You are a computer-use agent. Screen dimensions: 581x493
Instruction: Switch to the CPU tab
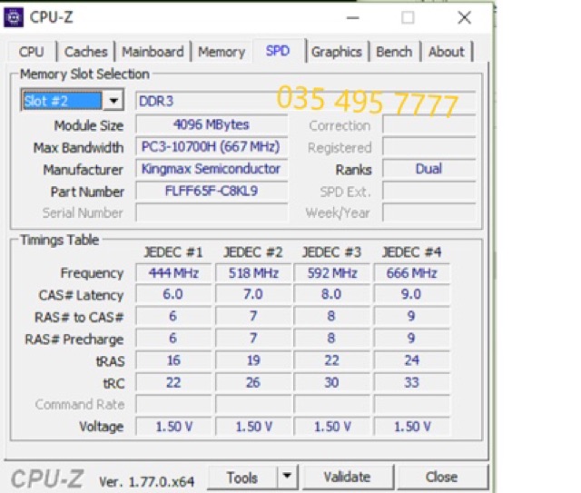coord(32,52)
